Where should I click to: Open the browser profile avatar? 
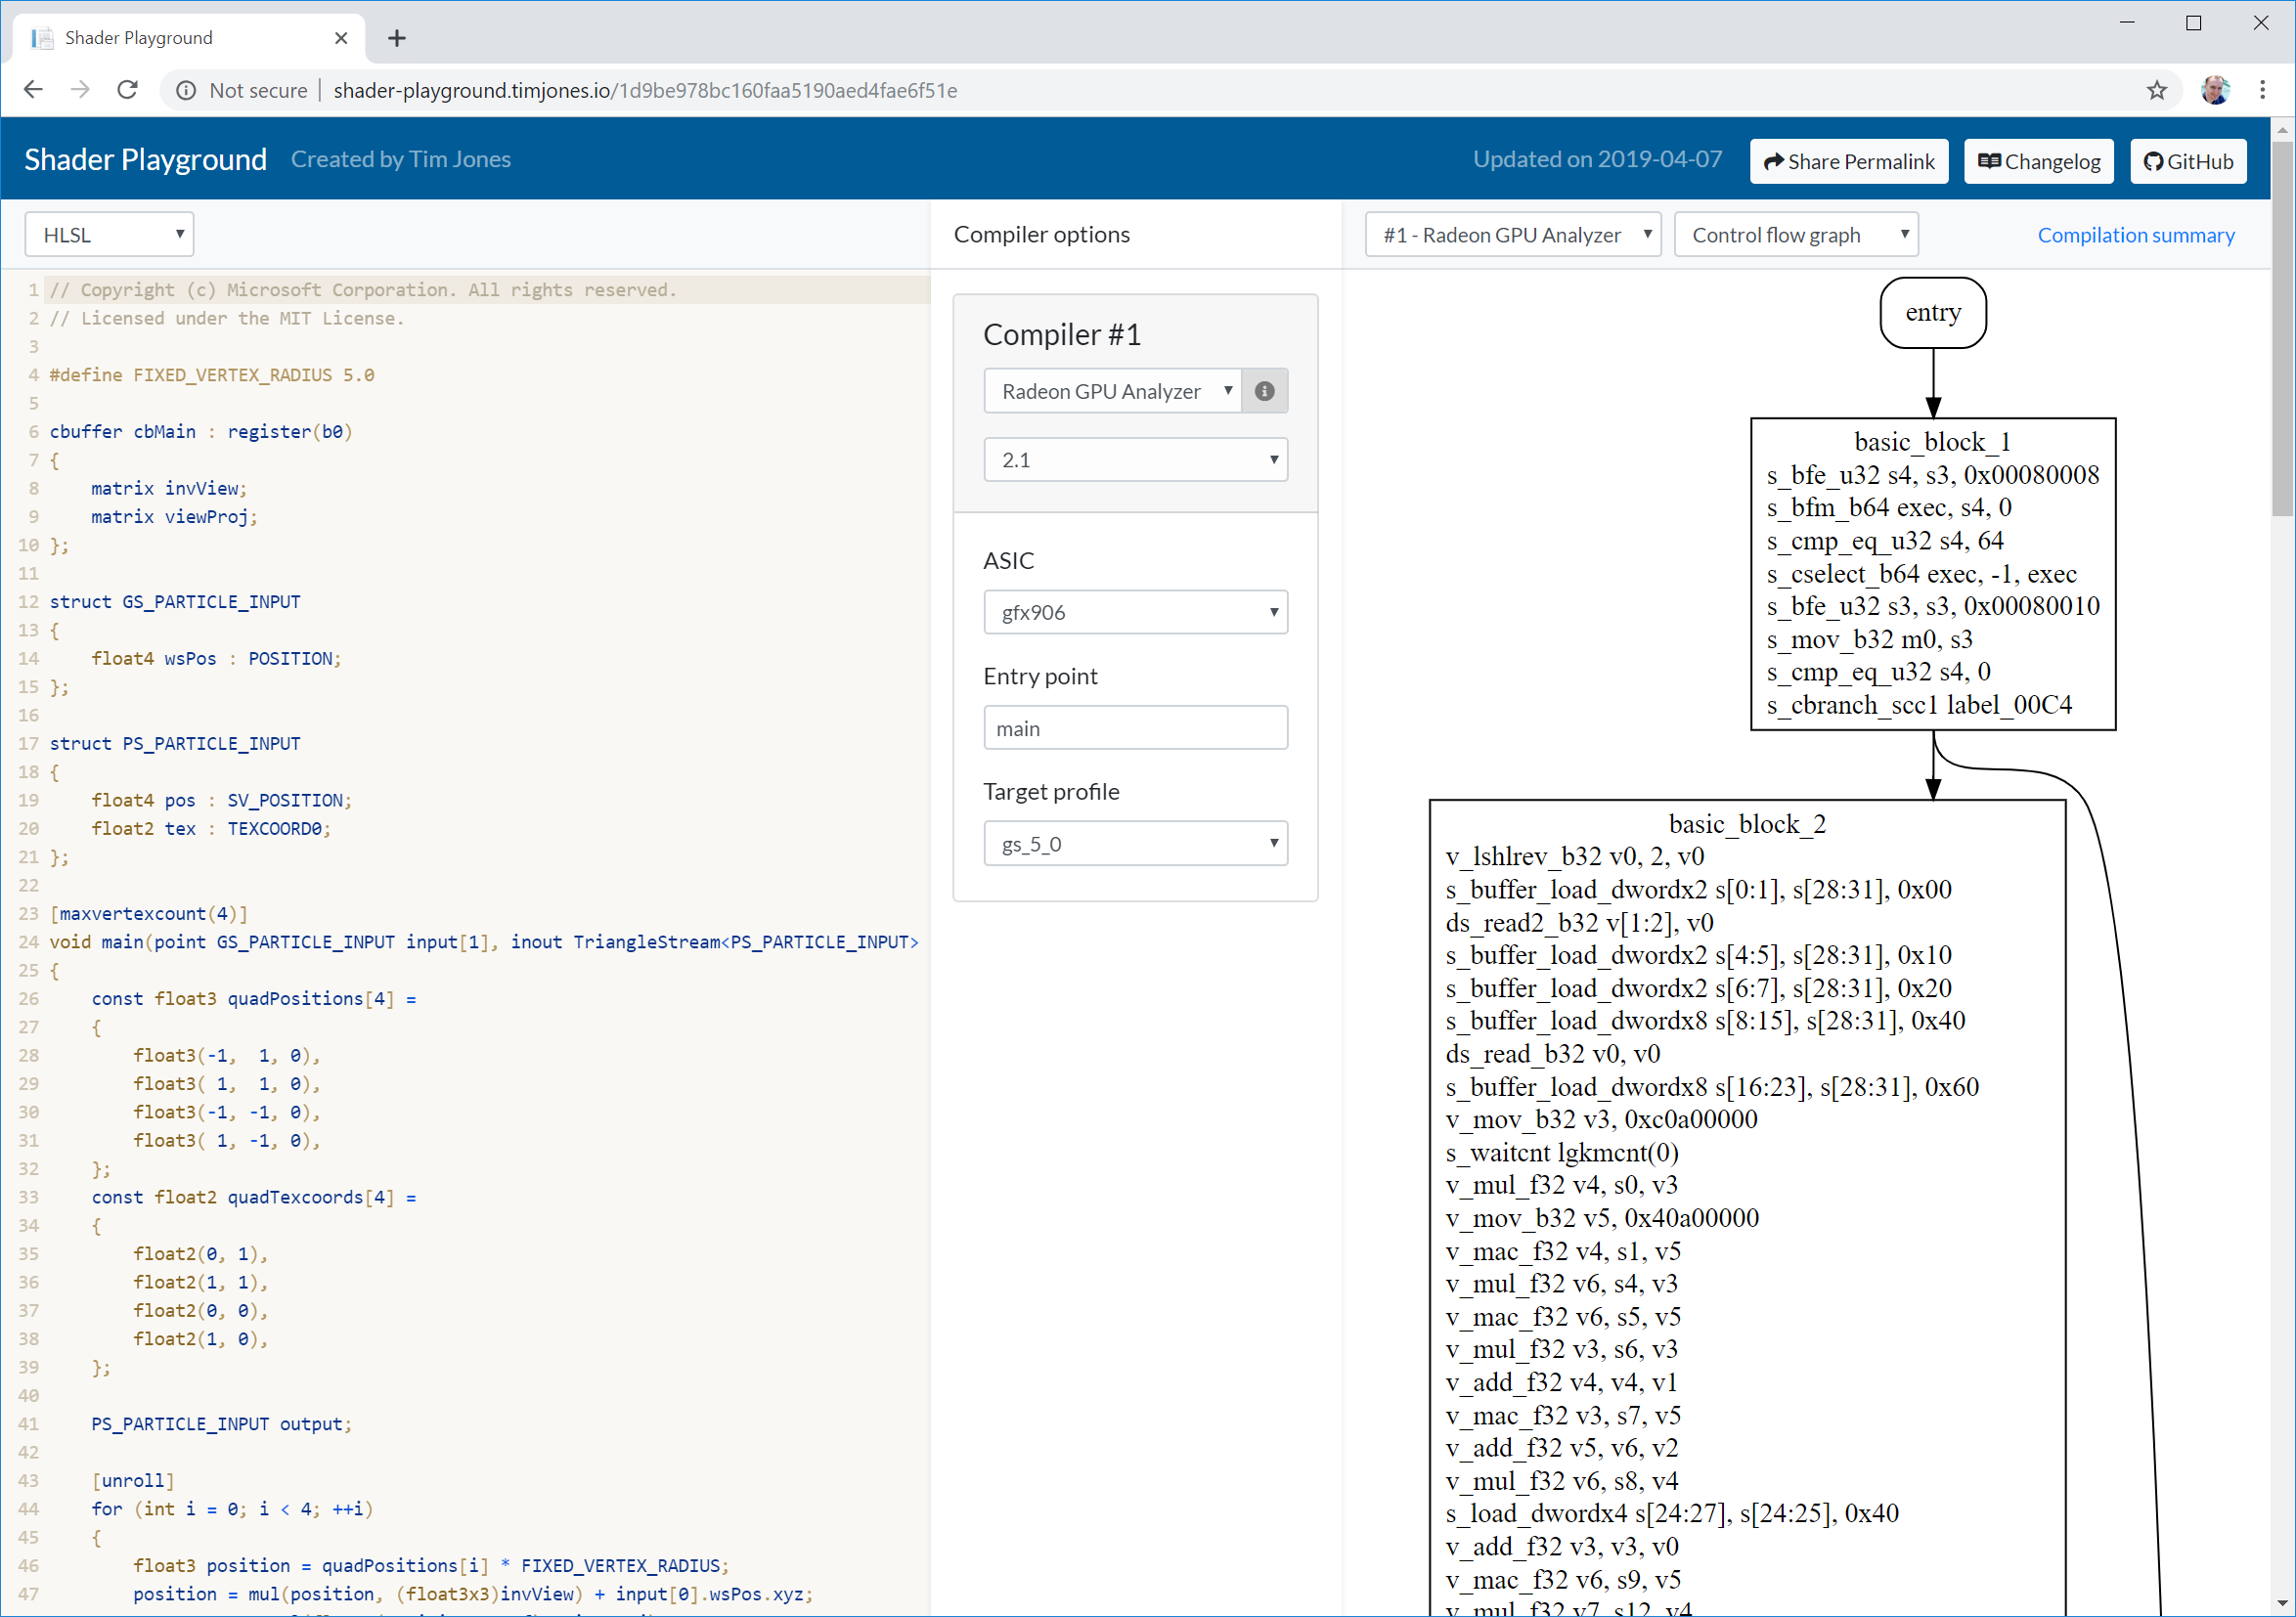tap(2216, 89)
